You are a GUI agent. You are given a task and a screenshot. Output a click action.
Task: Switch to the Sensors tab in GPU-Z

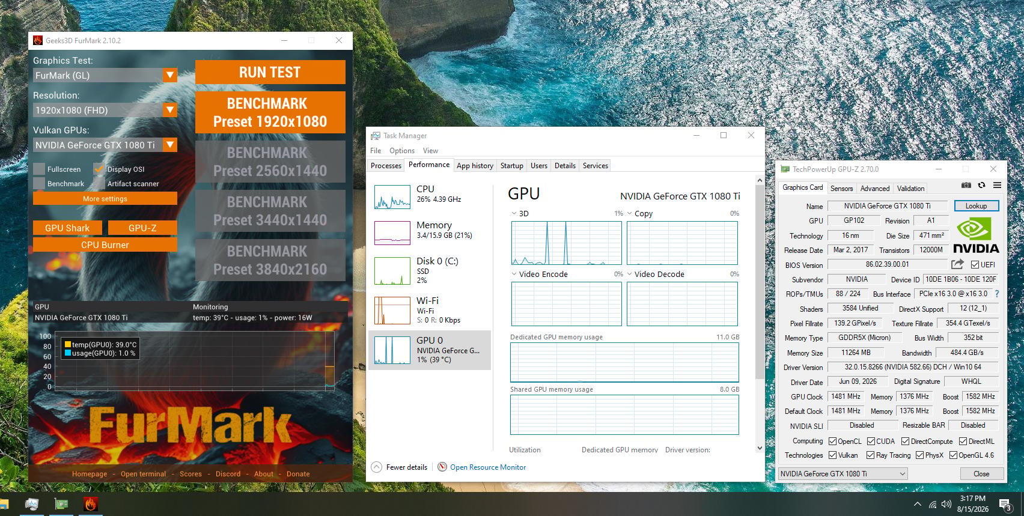coord(841,189)
